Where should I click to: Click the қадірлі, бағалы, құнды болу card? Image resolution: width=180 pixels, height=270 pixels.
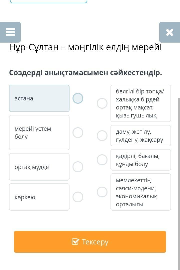141,160
